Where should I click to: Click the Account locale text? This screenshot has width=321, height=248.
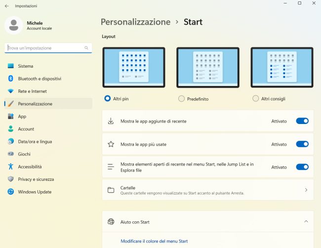coord(40,28)
